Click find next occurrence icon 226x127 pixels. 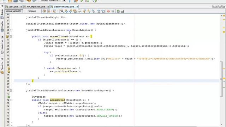(x=71, y=11)
